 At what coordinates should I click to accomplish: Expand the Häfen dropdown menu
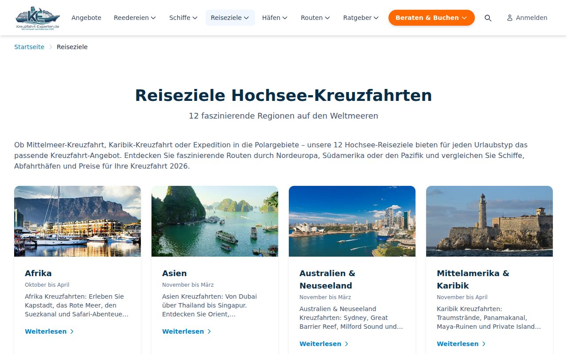pos(275,18)
